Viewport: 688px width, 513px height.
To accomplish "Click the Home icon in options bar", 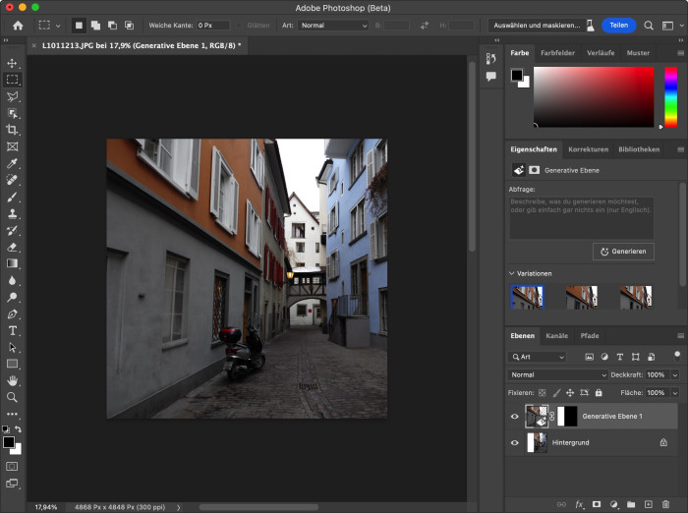I will pyautogui.click(x=18, y=26).
